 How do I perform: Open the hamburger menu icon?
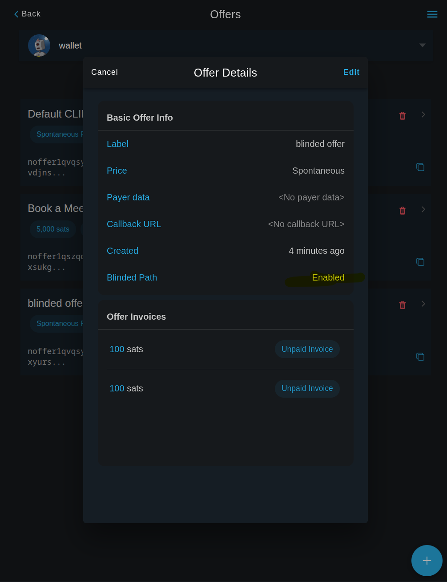point(432,14)
